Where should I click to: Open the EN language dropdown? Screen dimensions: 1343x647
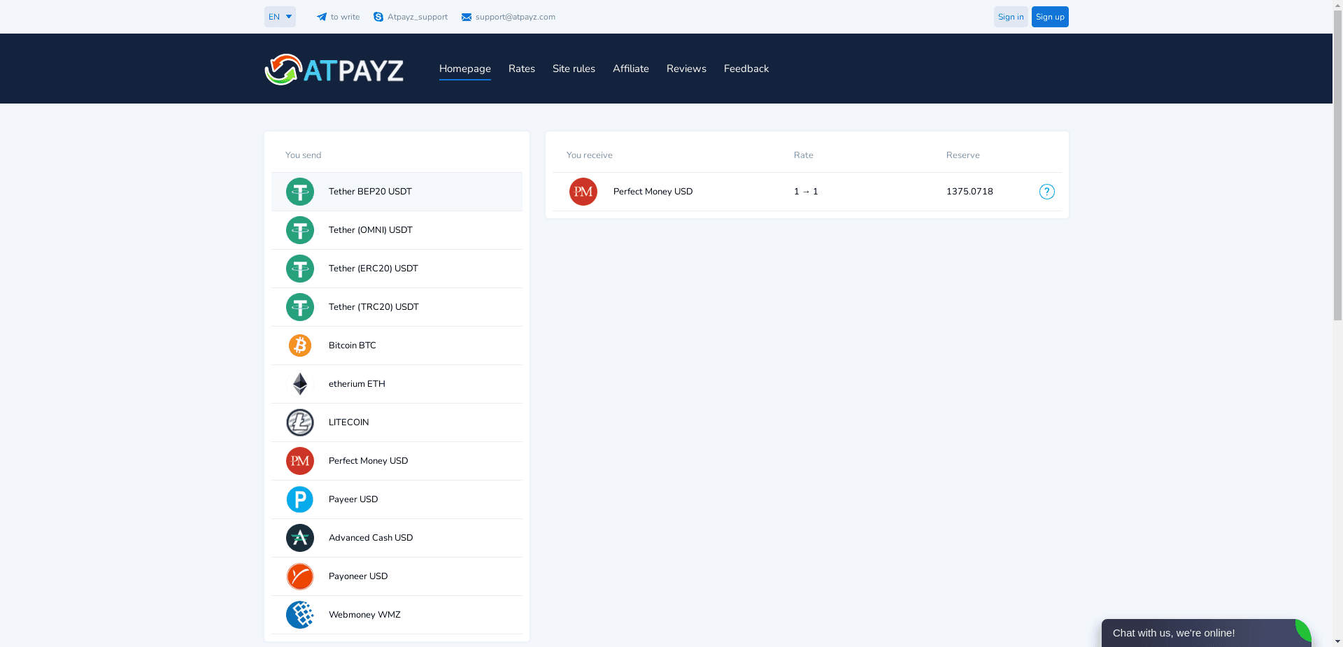pyautogui.click(x=279, y=16)
